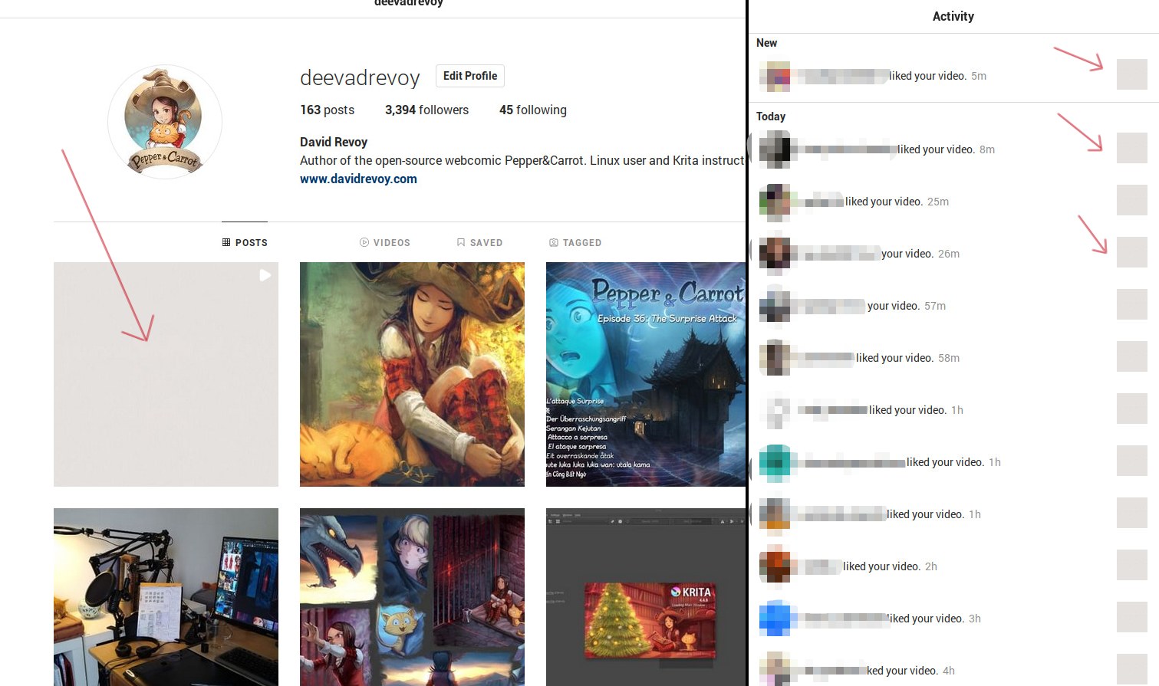Click 'your video' text in 26m row
Screen dimensions: 1159x686
pos(907,254)
